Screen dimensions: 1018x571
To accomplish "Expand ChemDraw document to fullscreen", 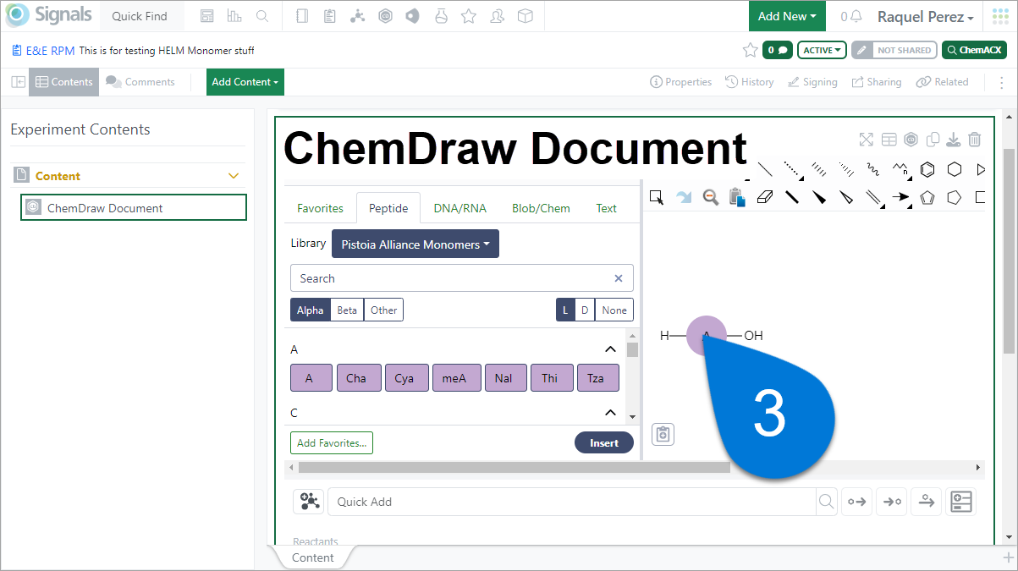I will 866,140.
